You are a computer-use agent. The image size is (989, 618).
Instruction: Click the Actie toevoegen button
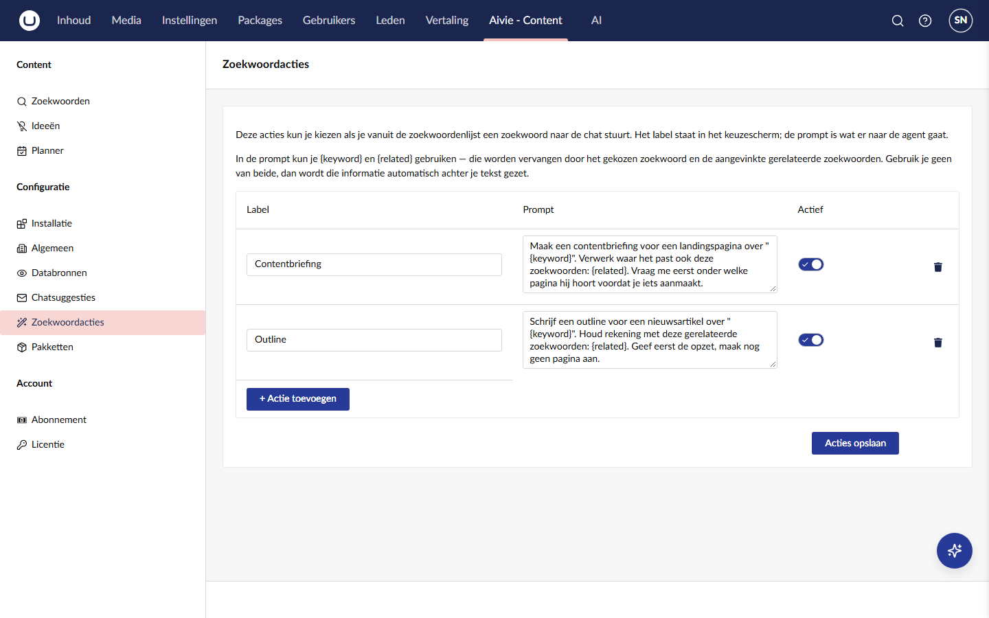point(298,399)
